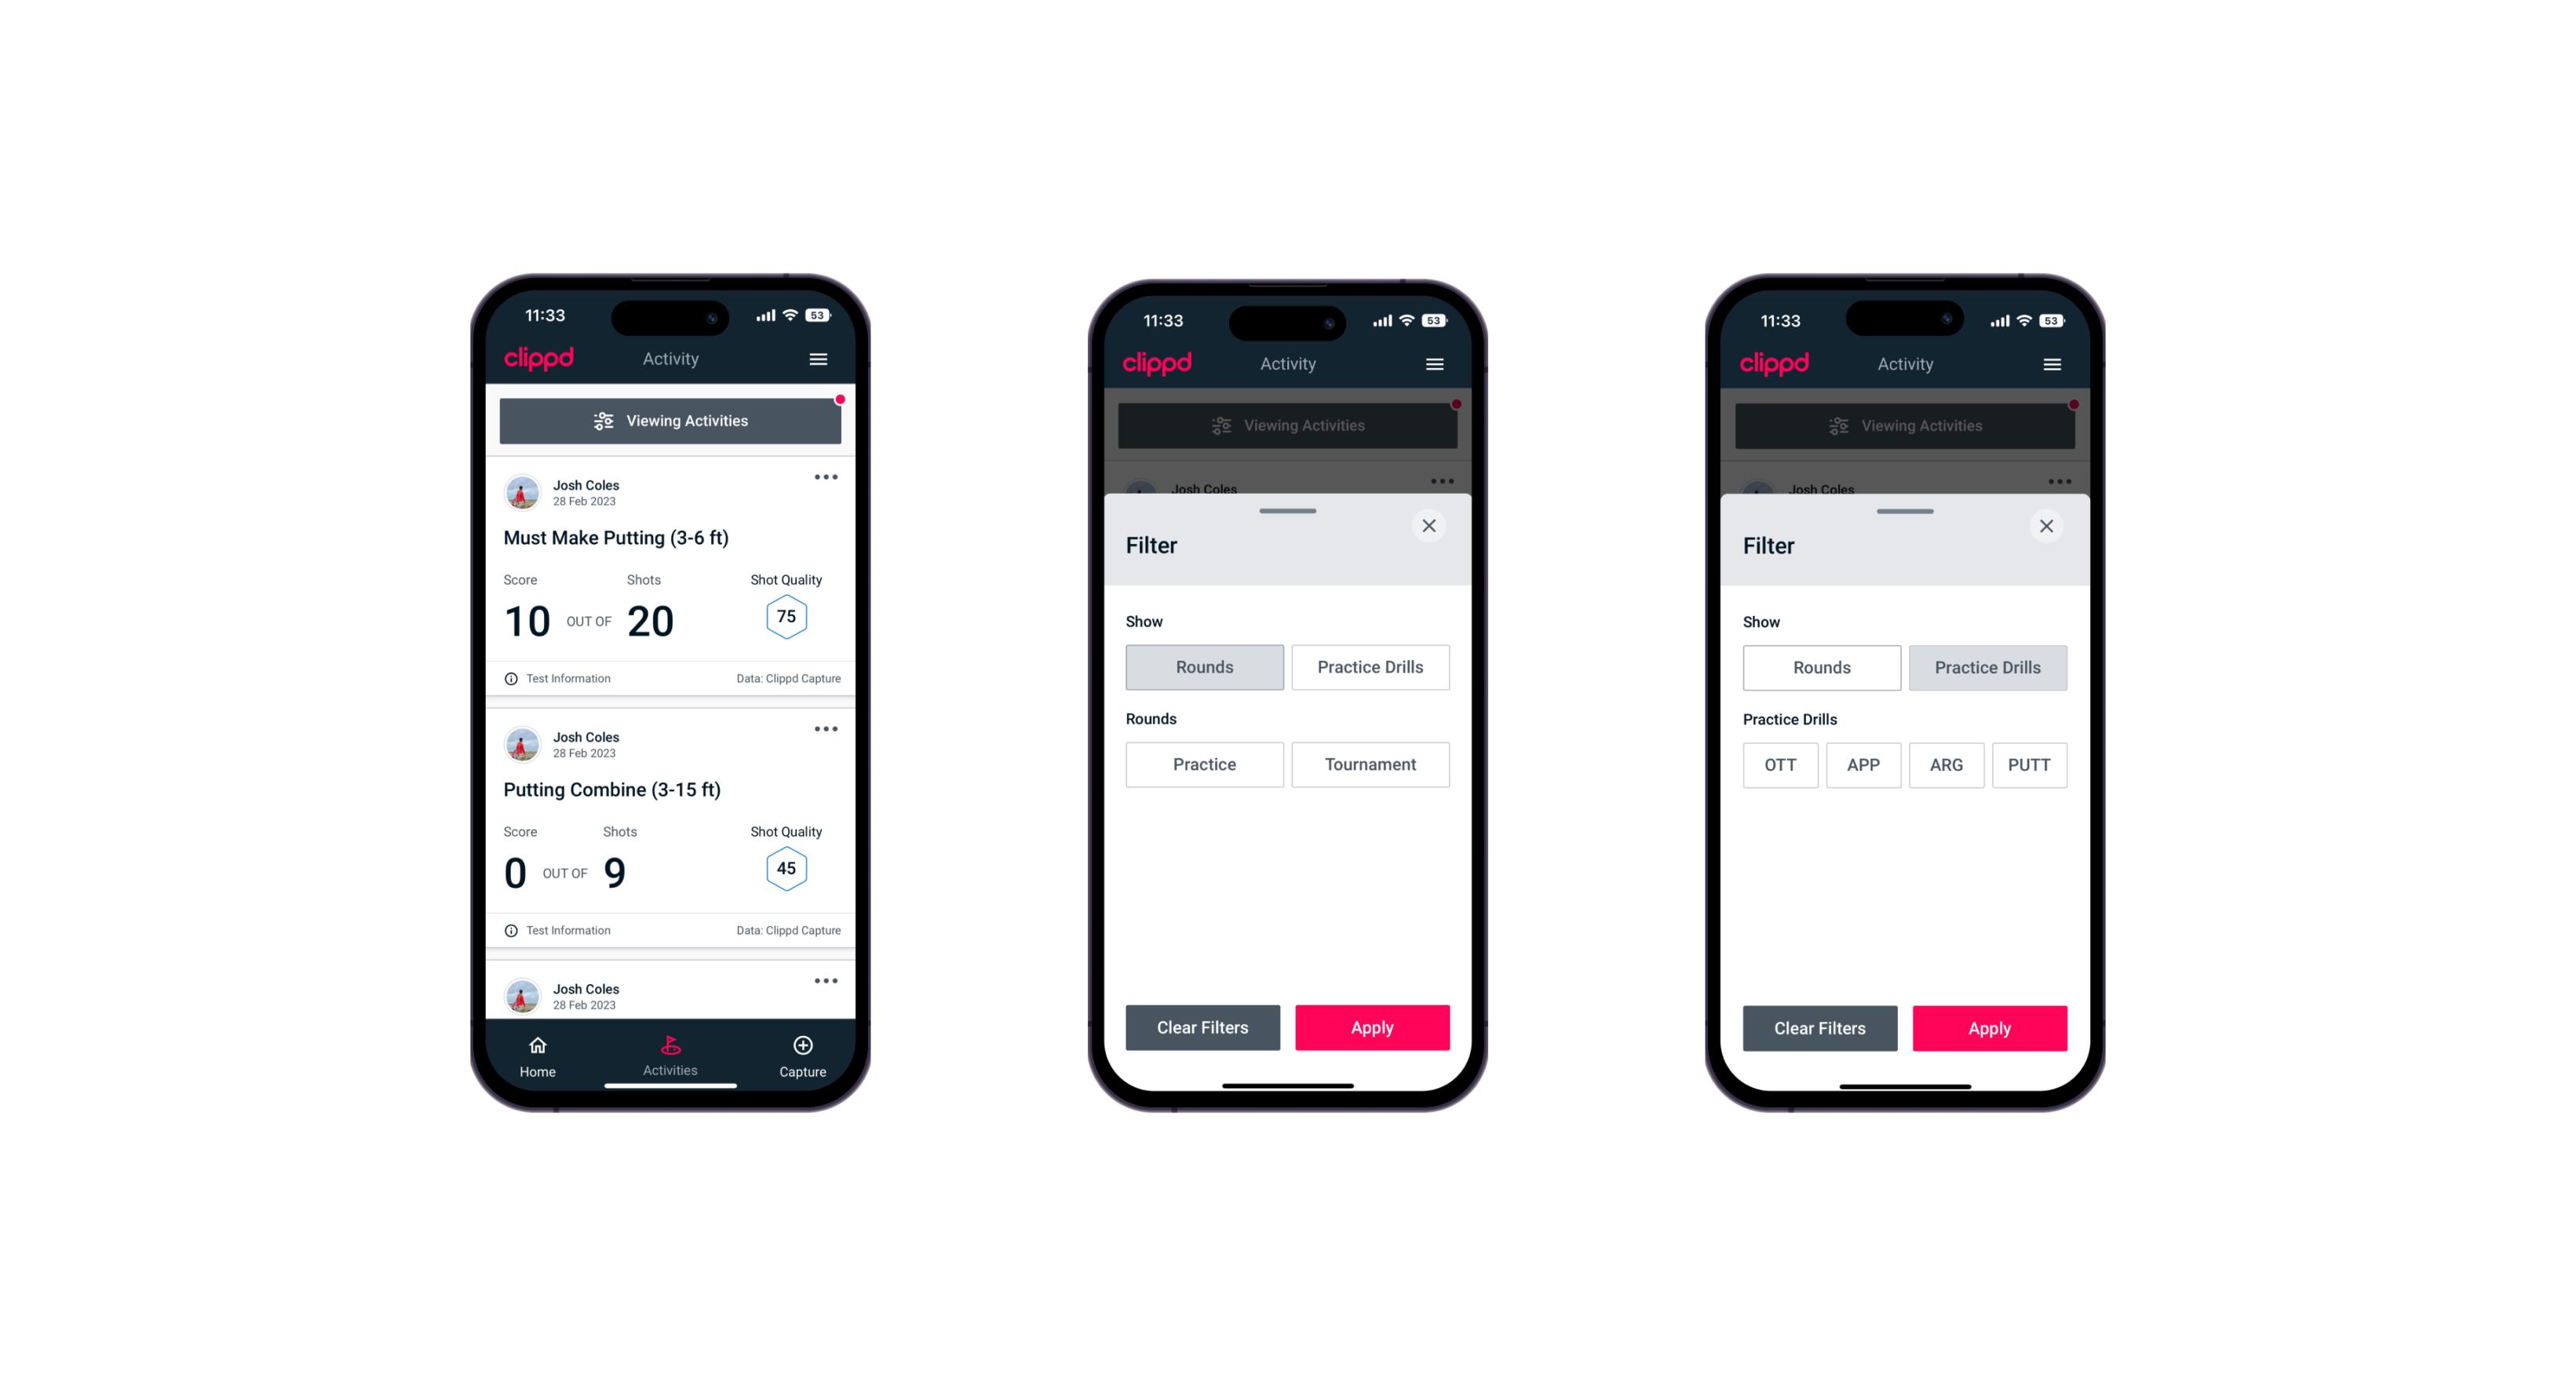Toggle the OTT practice drill filter

point(1782,763)
